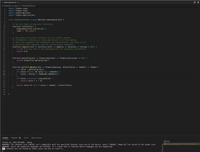Select the Terminal panel tab
The height and width of the screenshot is (152, 200).
point(5,138)
